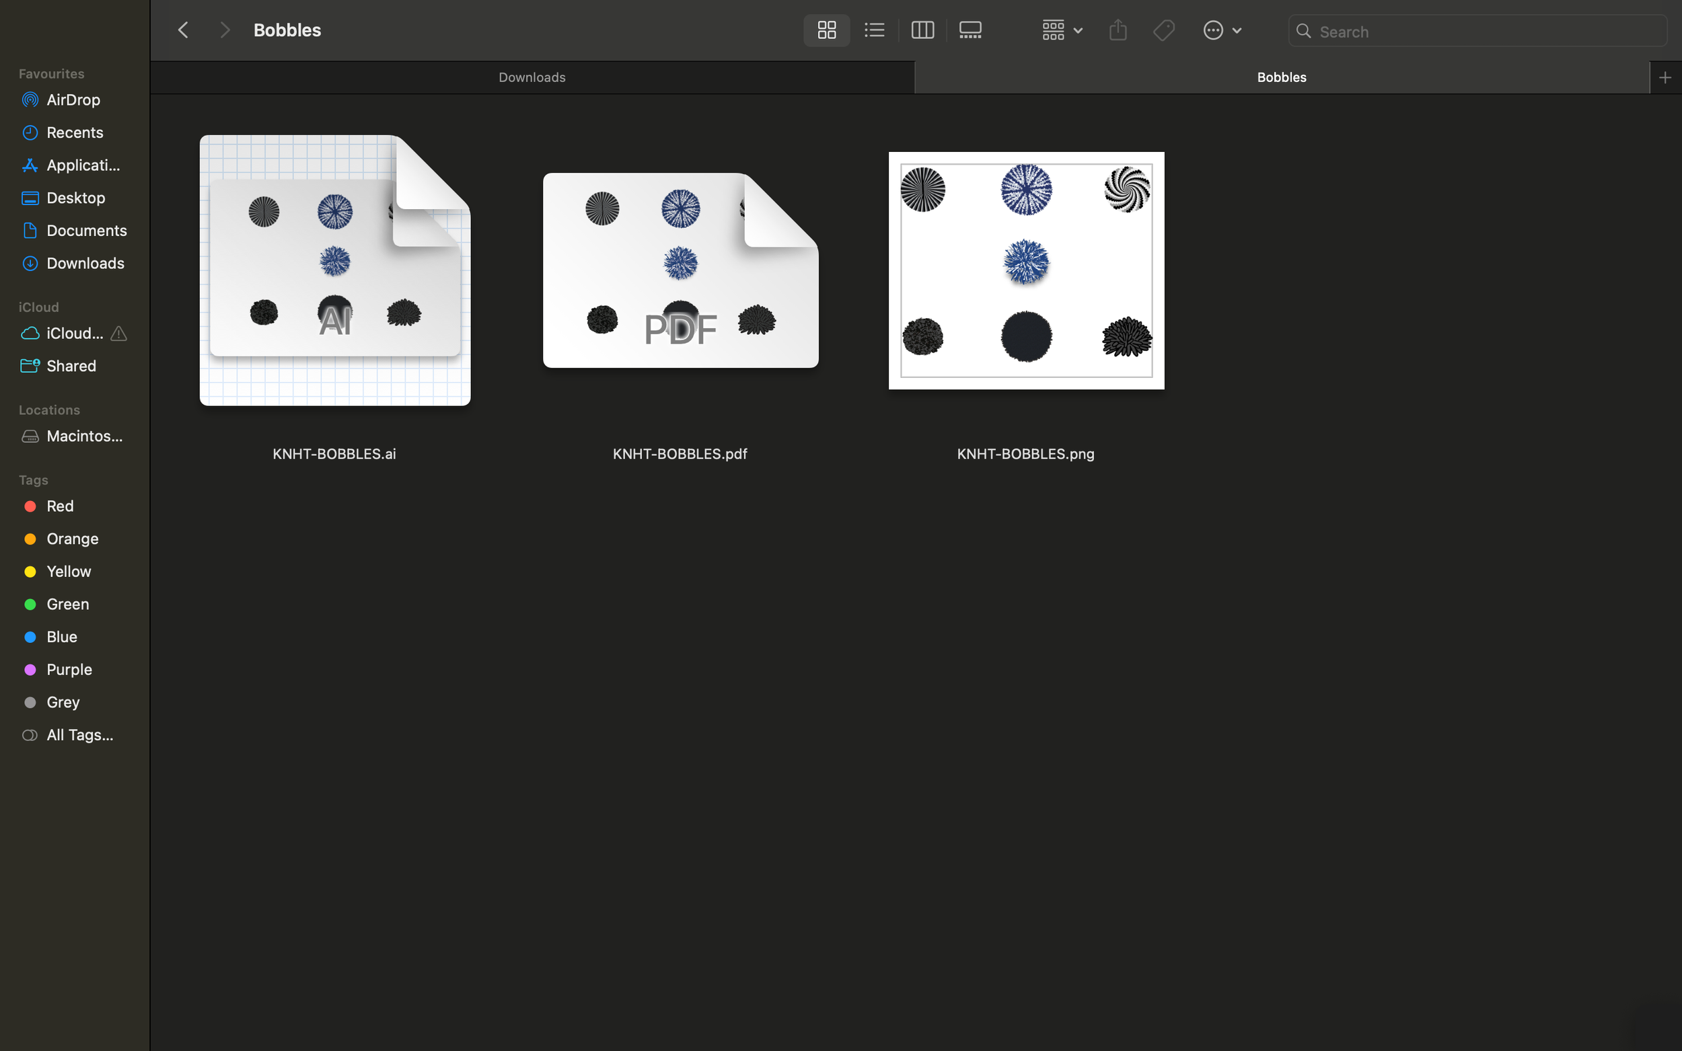Viewport: 1682px width, 1051px height.
Task: Switch to list view
Action: click(x=873, y=30)
